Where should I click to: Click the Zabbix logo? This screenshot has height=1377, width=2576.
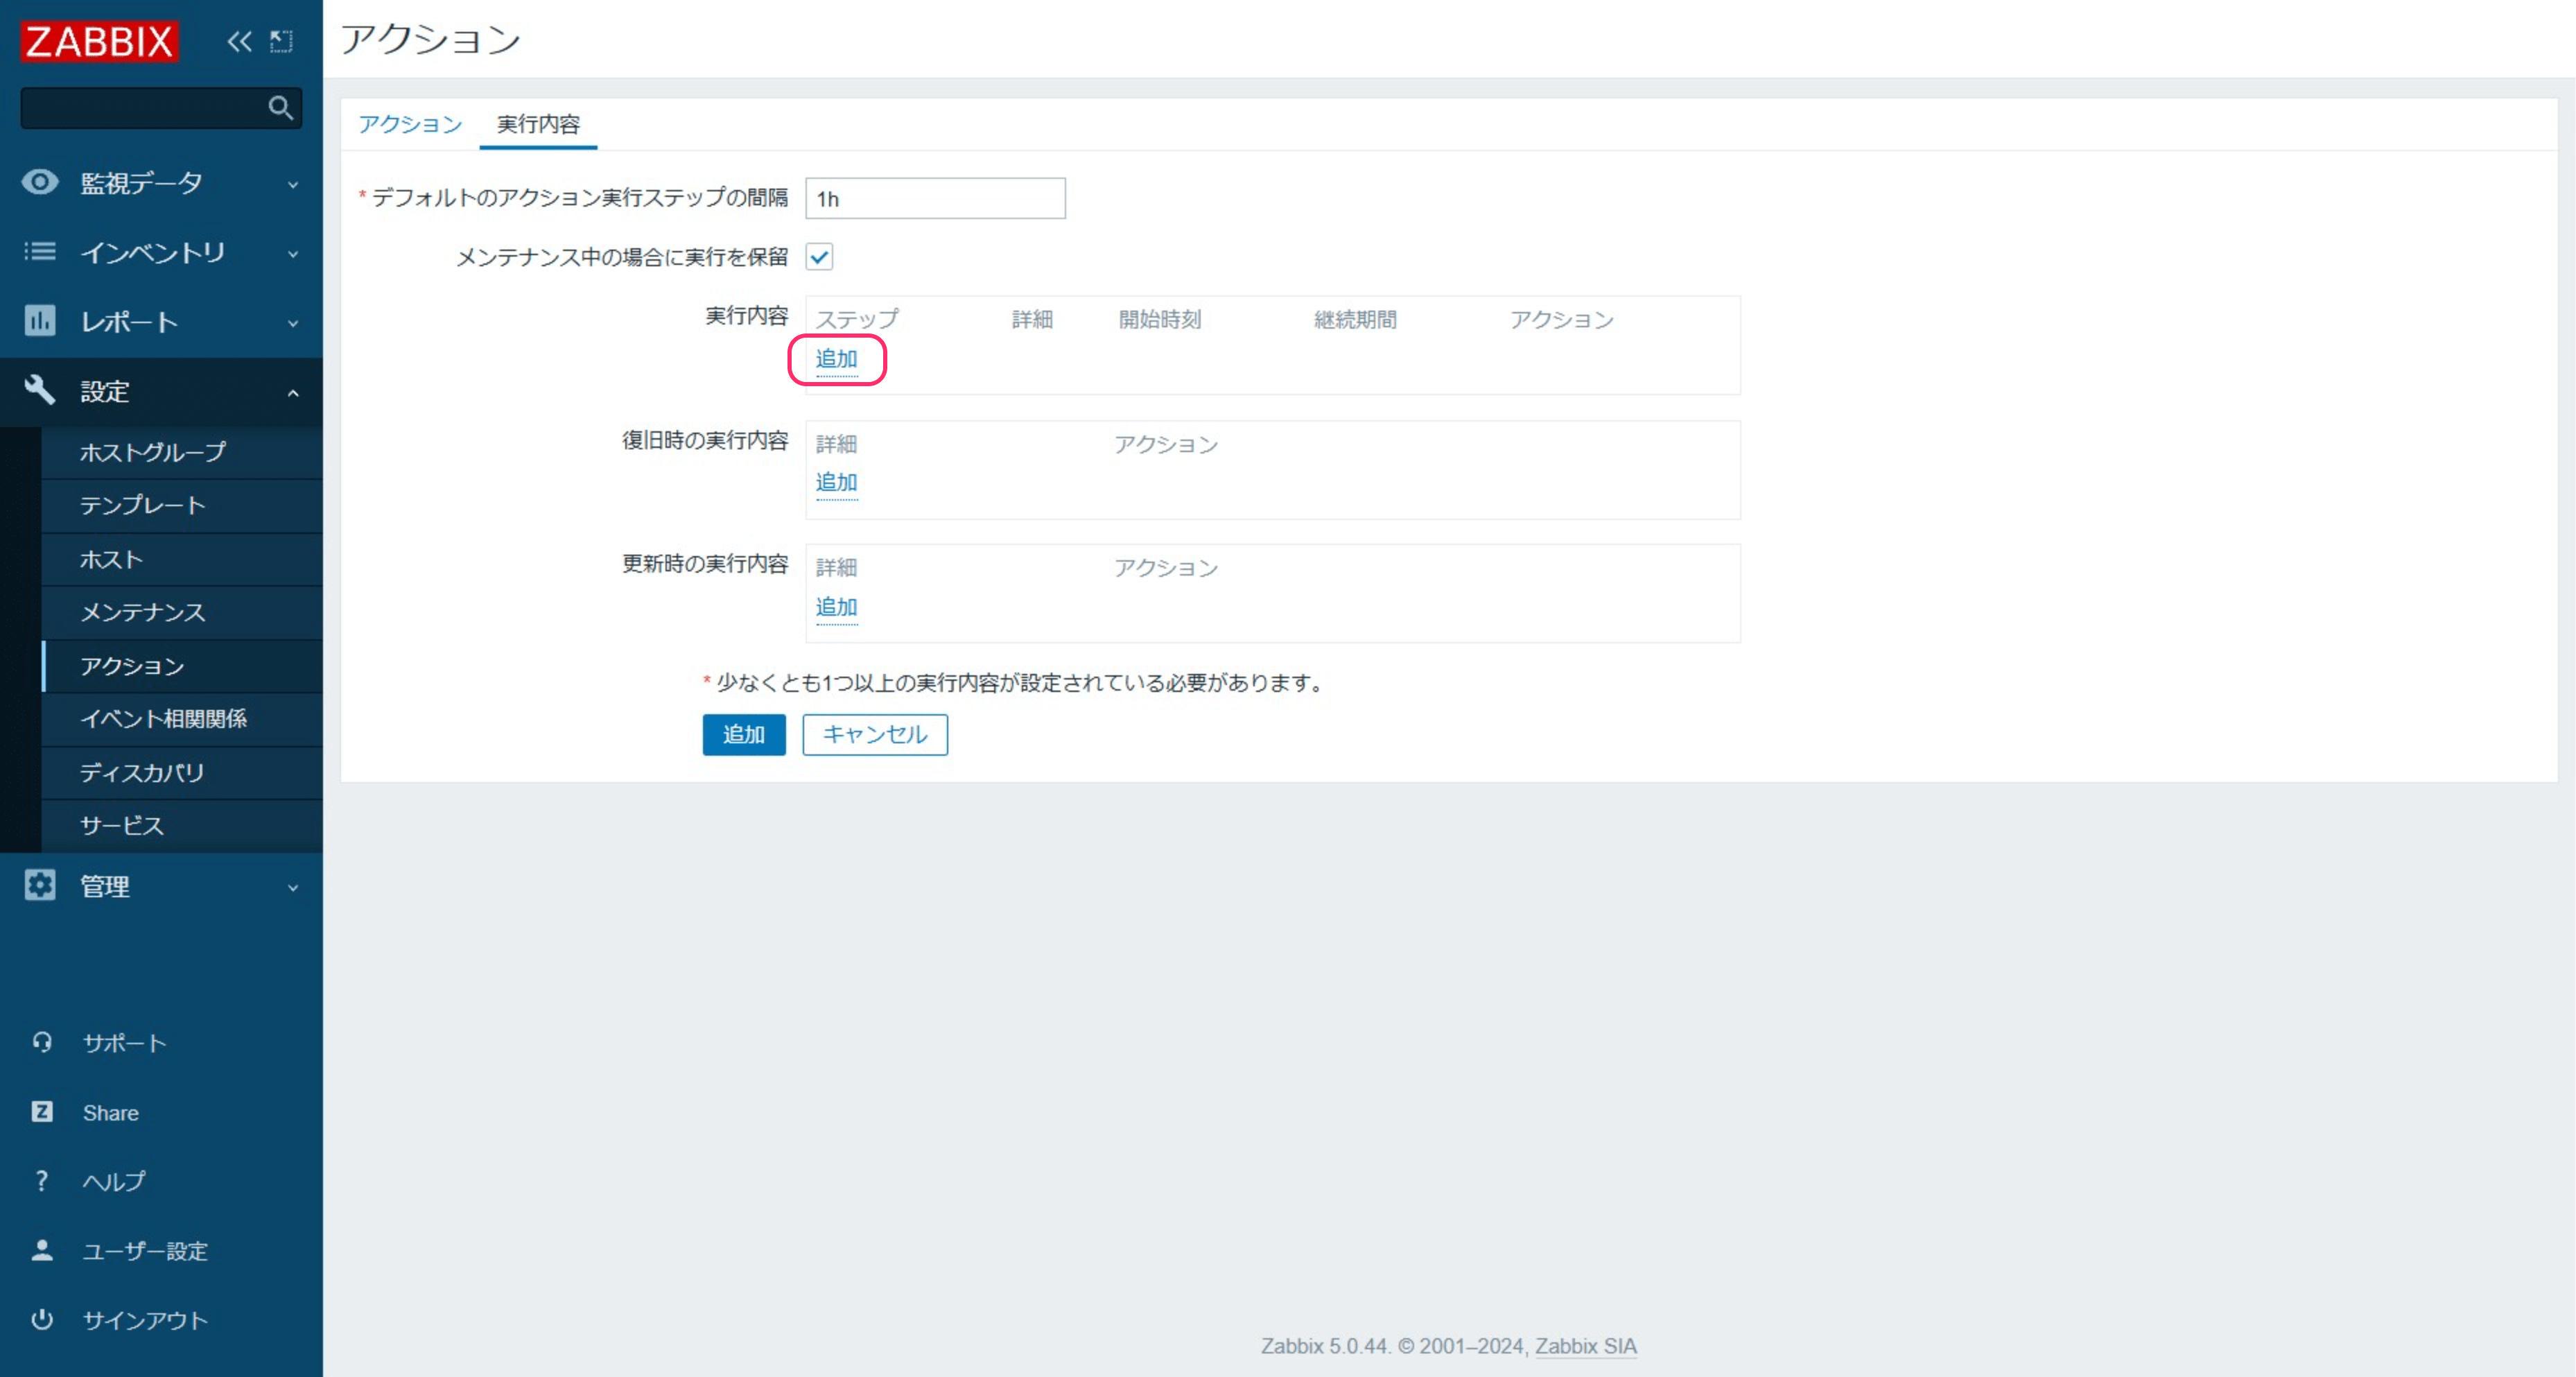point(99,41)
